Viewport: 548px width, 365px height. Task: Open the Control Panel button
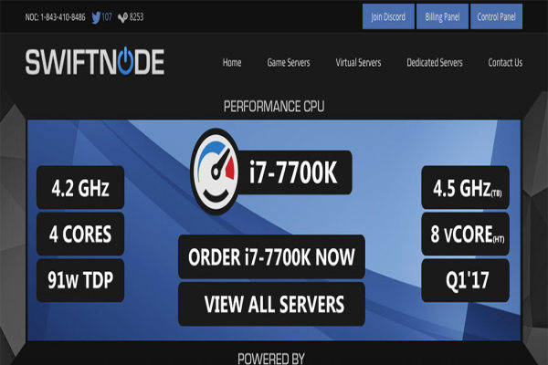tap(496, 16)
